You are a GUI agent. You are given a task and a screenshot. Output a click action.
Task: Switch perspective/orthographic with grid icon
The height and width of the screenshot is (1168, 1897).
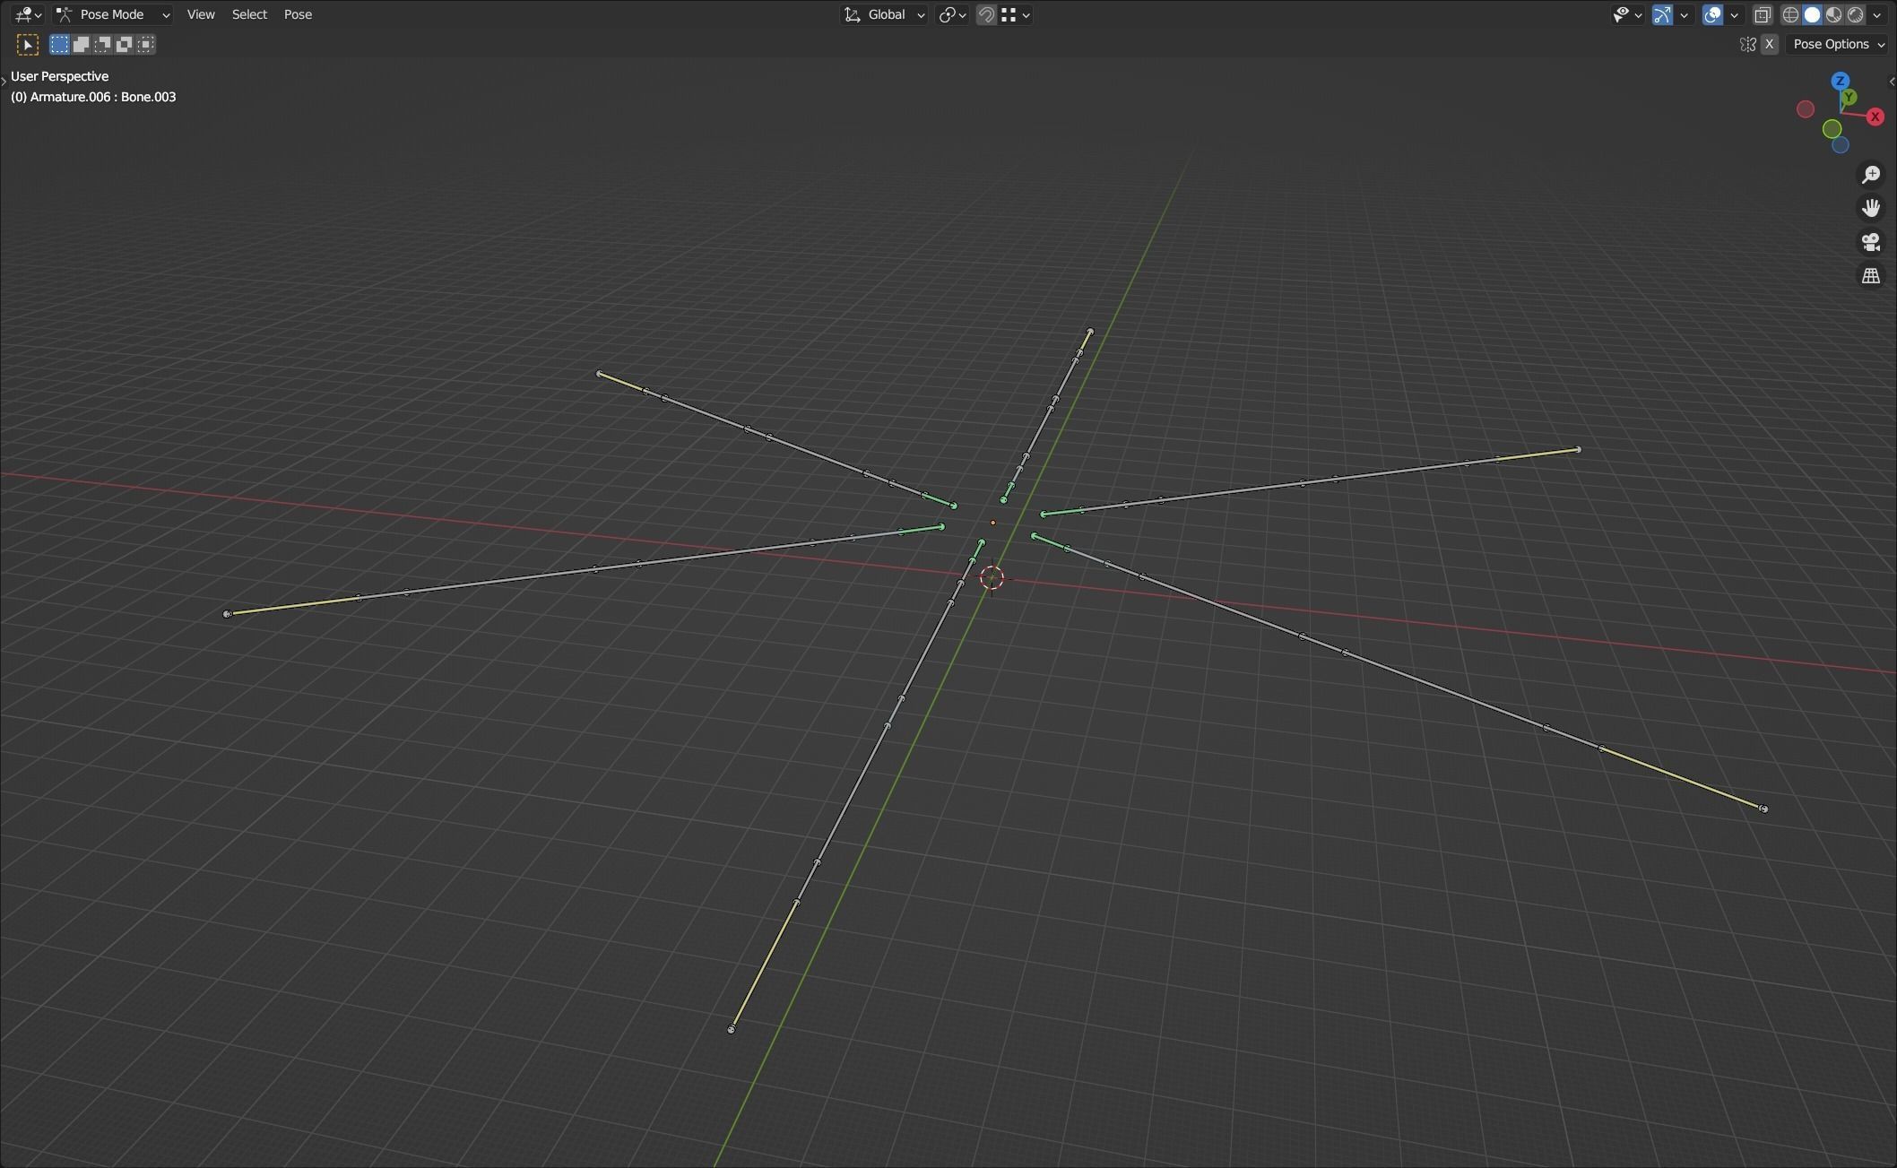(1871, 276)
